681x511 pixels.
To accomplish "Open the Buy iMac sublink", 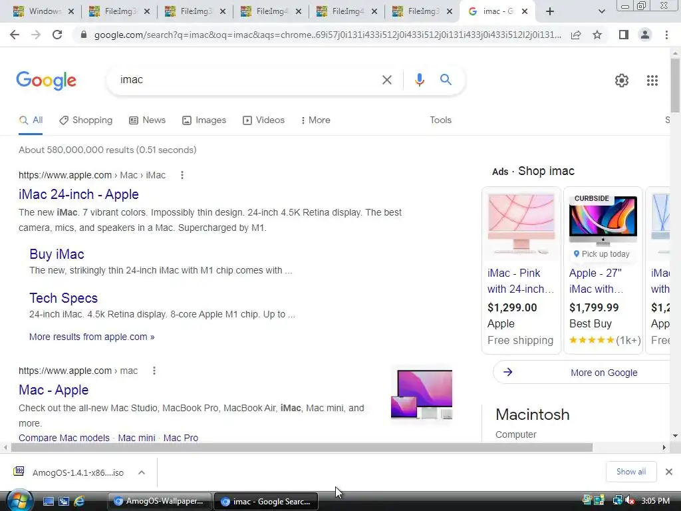I will (x=57, y=254).
